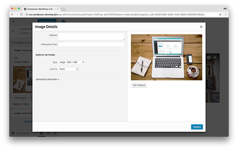
Task: Click the Edit Original button
Action: pyautogui.click(x=139, y=85)
